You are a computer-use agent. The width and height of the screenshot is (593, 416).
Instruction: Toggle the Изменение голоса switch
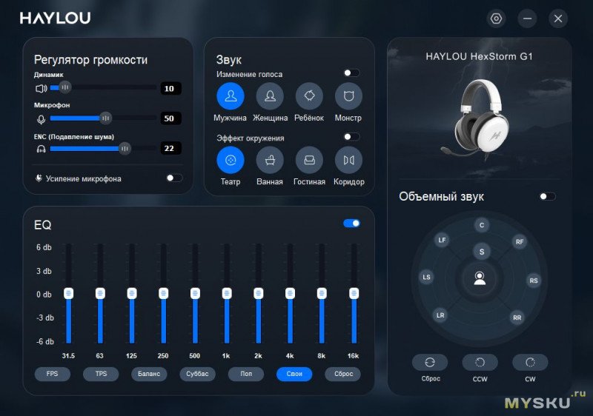(351, 73)
